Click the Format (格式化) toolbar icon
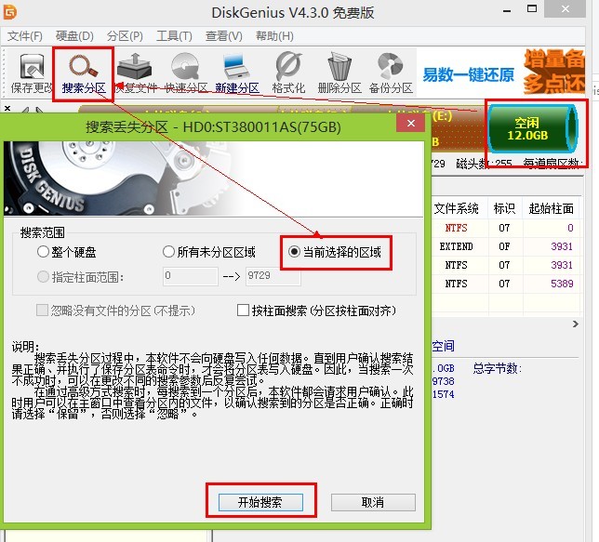 click(288, 73)
